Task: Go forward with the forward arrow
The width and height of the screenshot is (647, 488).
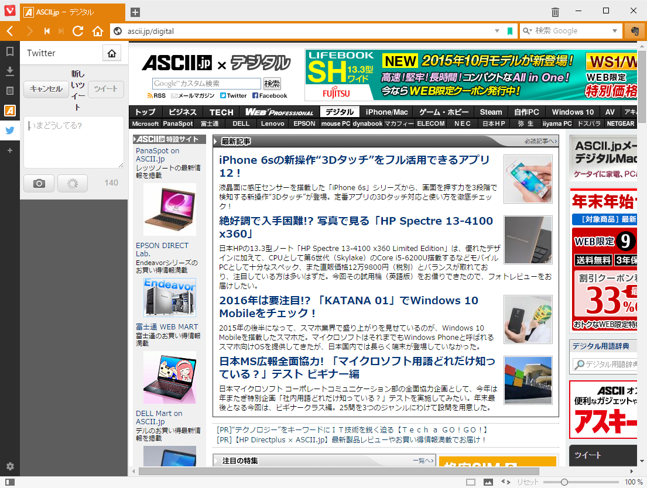Action: 29,31
